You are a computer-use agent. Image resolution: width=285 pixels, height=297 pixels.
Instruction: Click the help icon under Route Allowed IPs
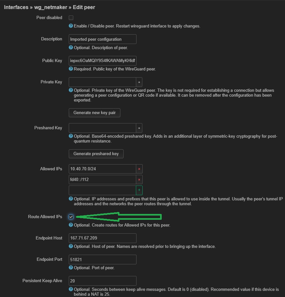[71, 225]
